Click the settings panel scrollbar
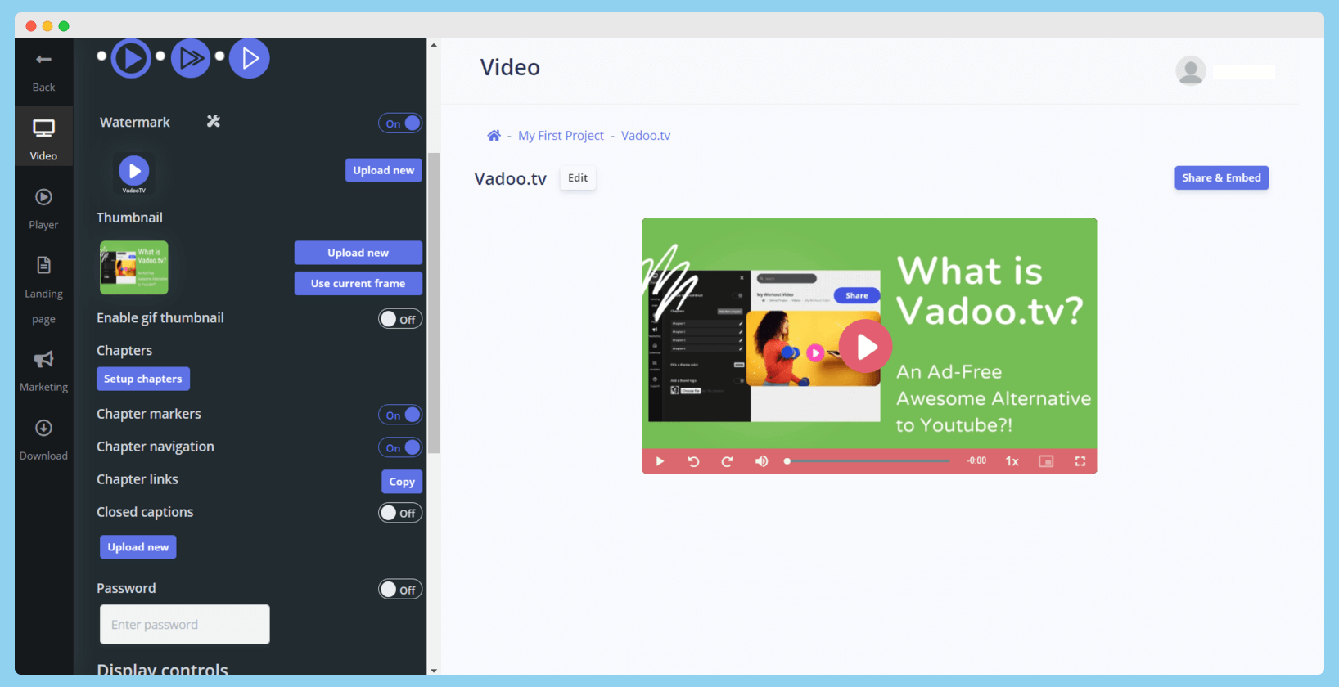 [x=434, y=303]
